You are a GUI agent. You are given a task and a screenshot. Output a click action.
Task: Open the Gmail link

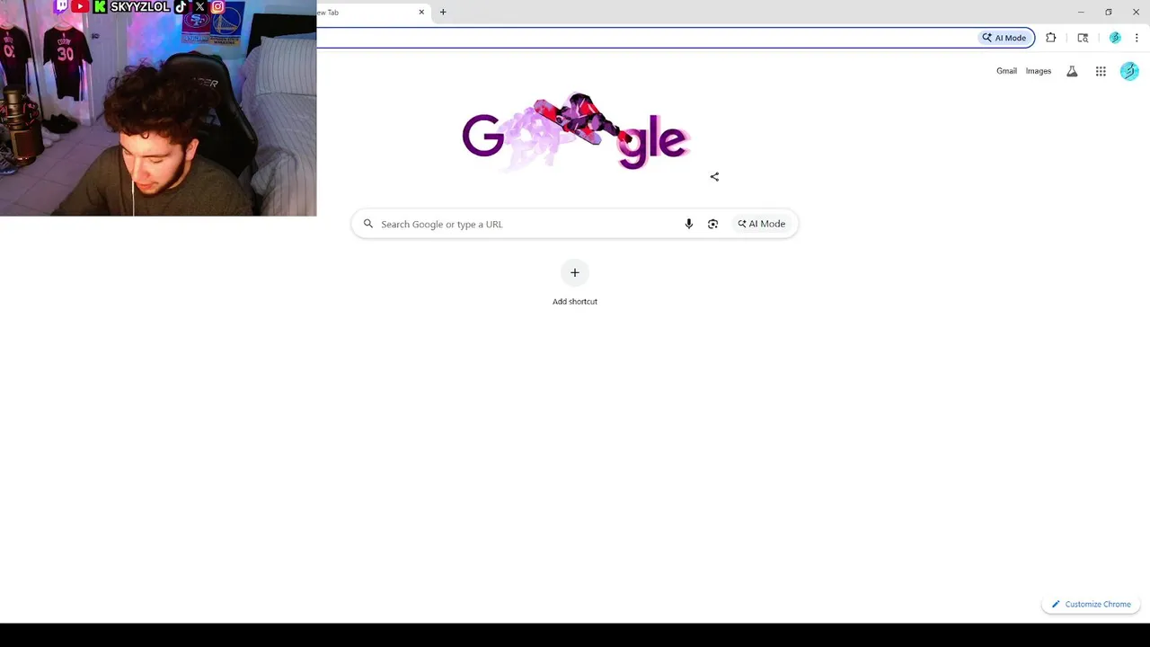pos(1006,71)
